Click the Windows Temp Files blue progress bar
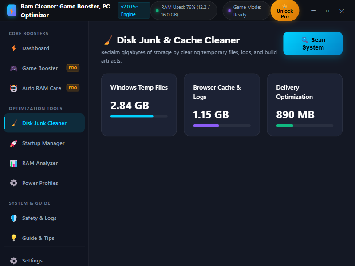The image size is (355, 266). tap(139, 116)
